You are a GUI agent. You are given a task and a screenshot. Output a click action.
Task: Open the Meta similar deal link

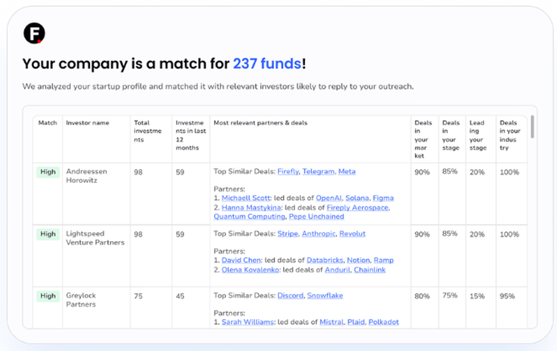346,171
